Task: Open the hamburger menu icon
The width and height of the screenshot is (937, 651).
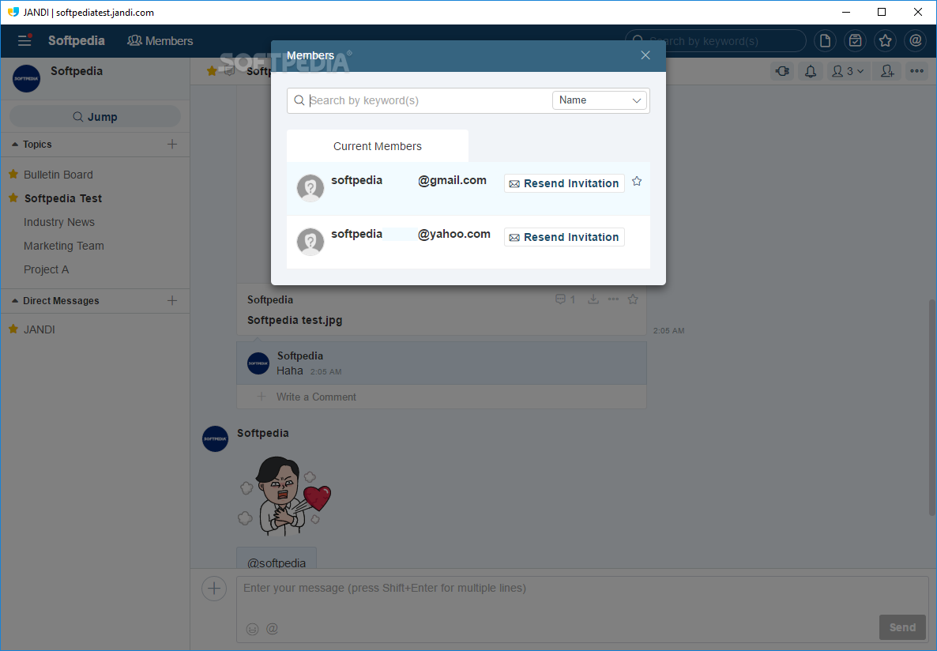Action: (24, 40)
